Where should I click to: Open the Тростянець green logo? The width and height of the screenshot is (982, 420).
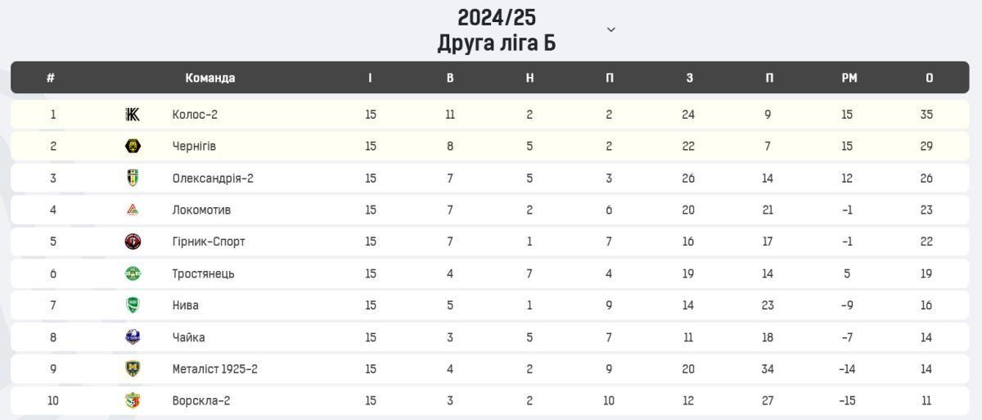tap(133, 273)
